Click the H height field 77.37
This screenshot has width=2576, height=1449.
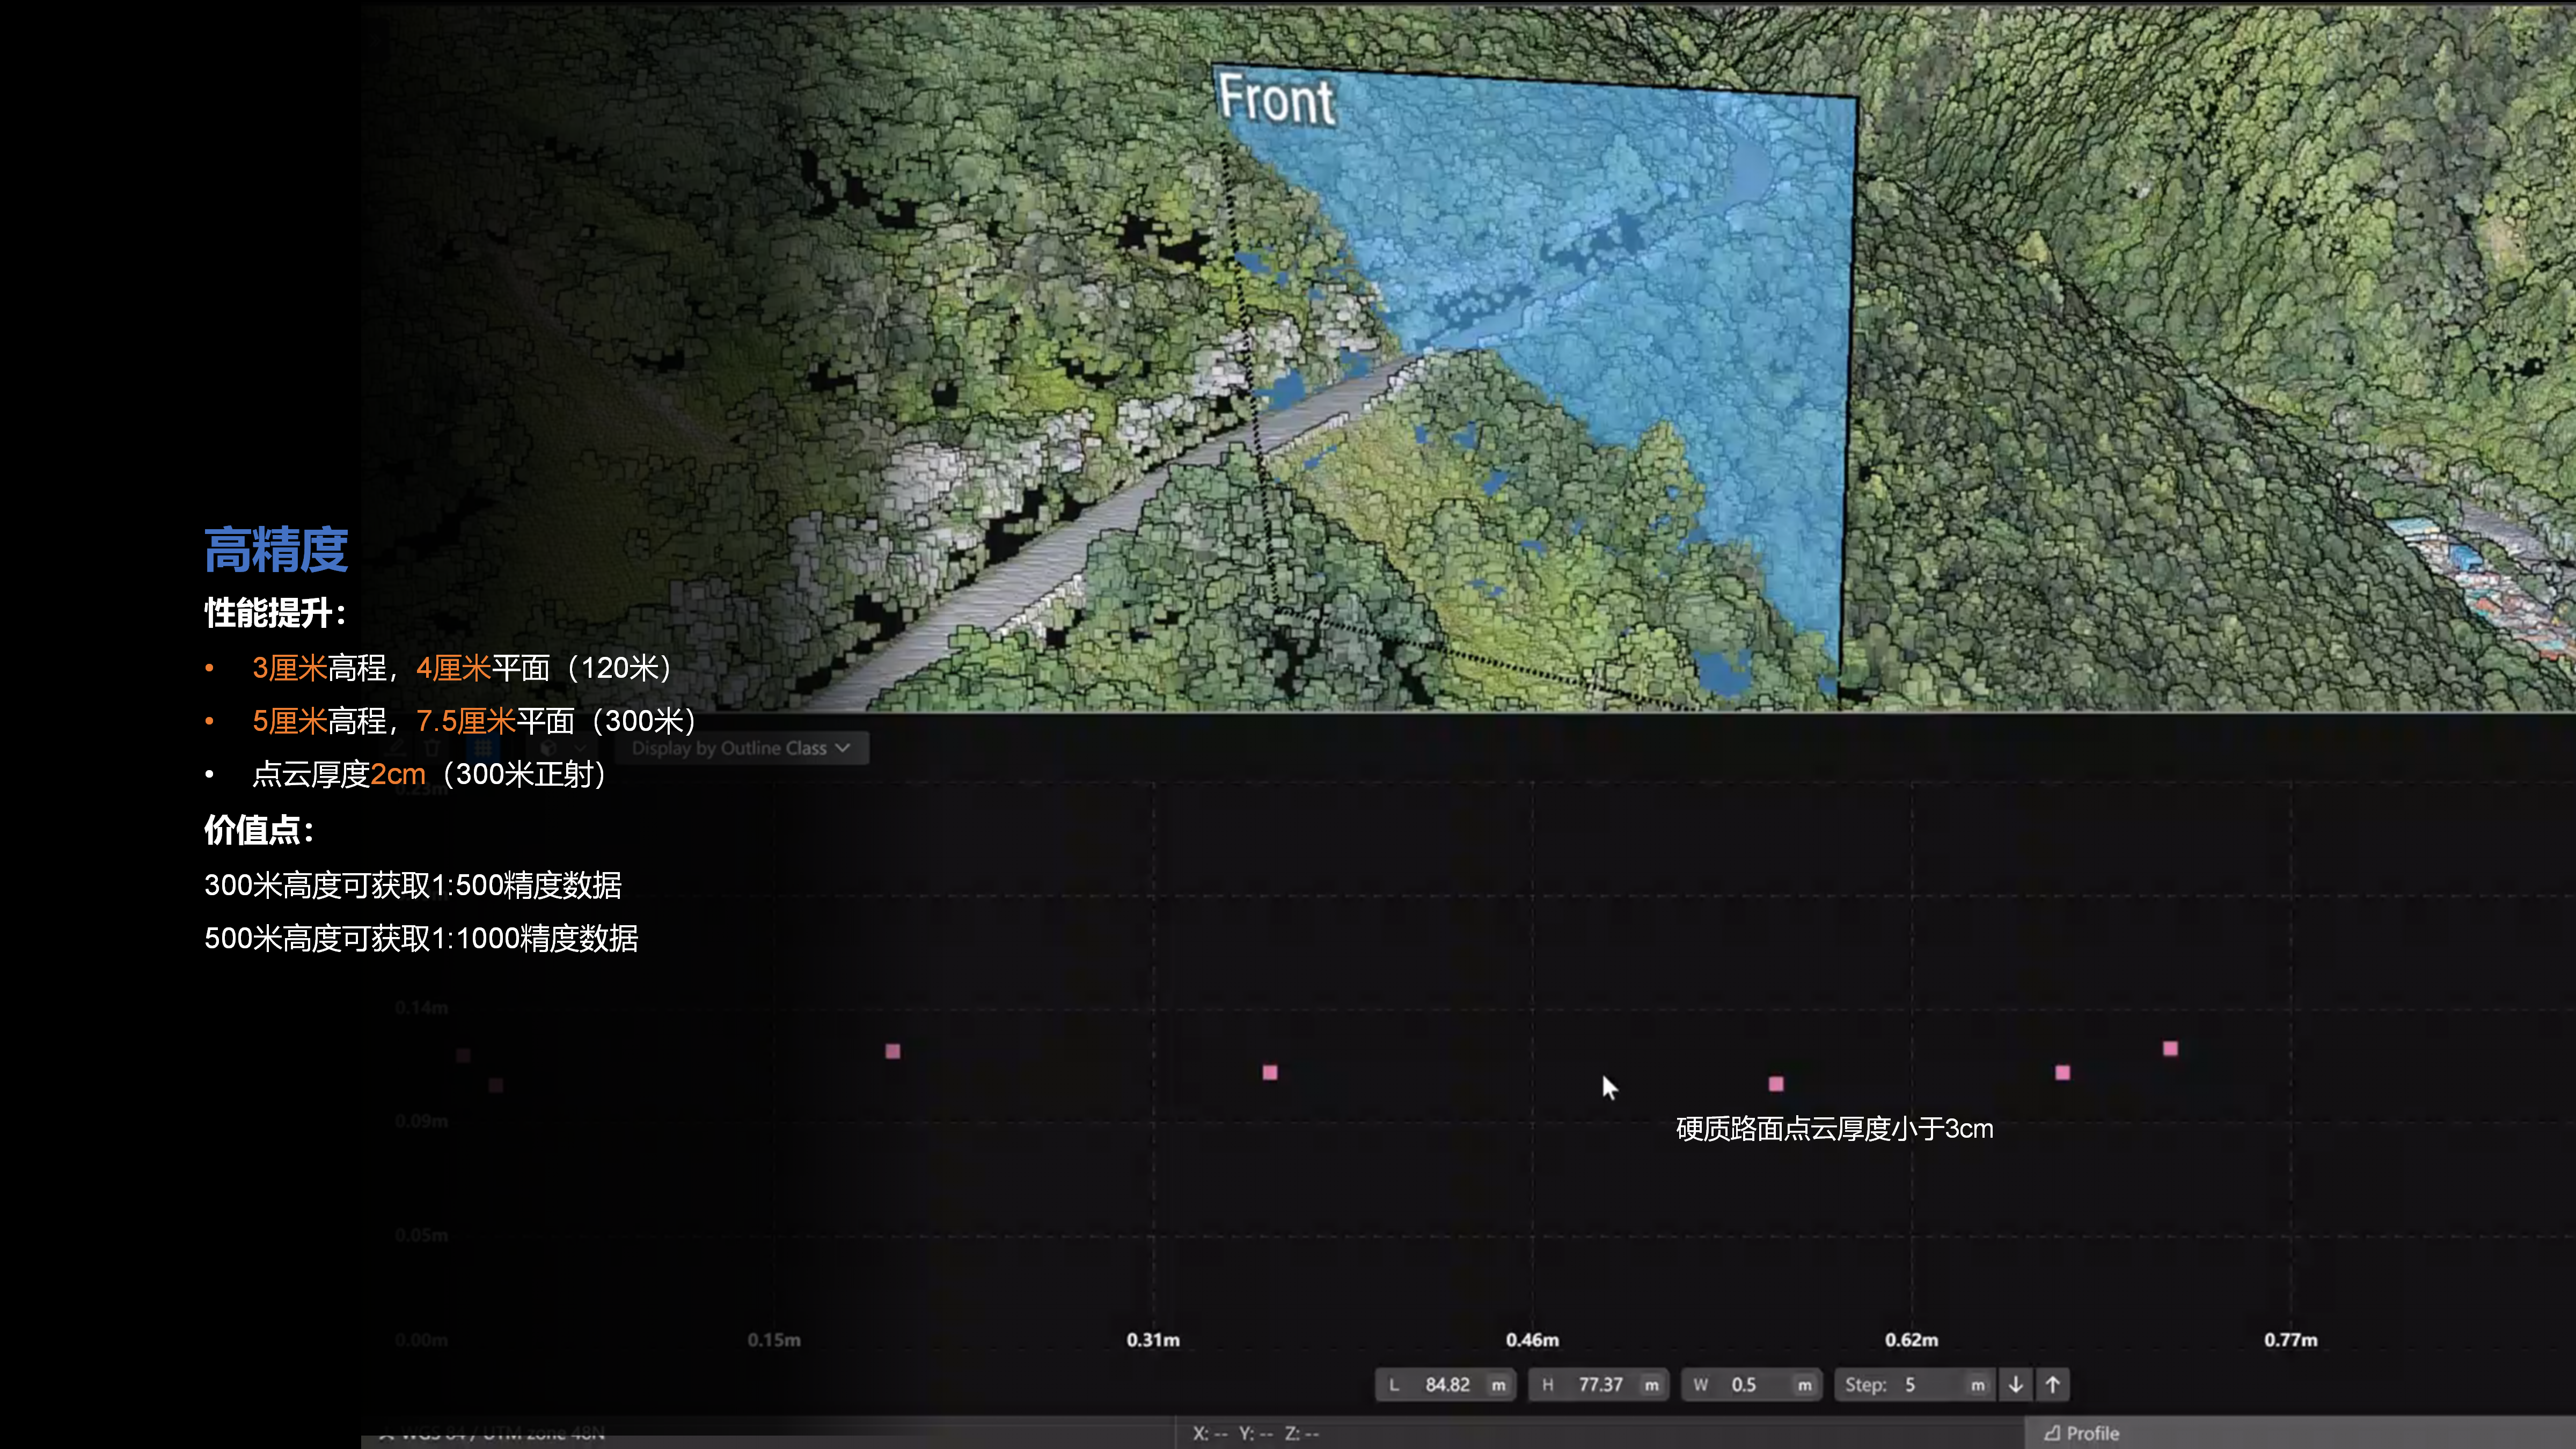[x=1600, y=1385]
